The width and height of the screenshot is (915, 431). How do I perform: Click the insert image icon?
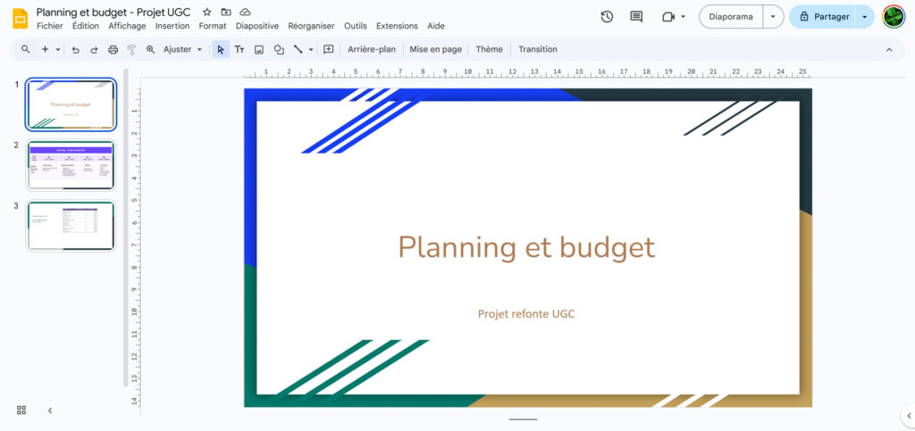pos(259,49)
